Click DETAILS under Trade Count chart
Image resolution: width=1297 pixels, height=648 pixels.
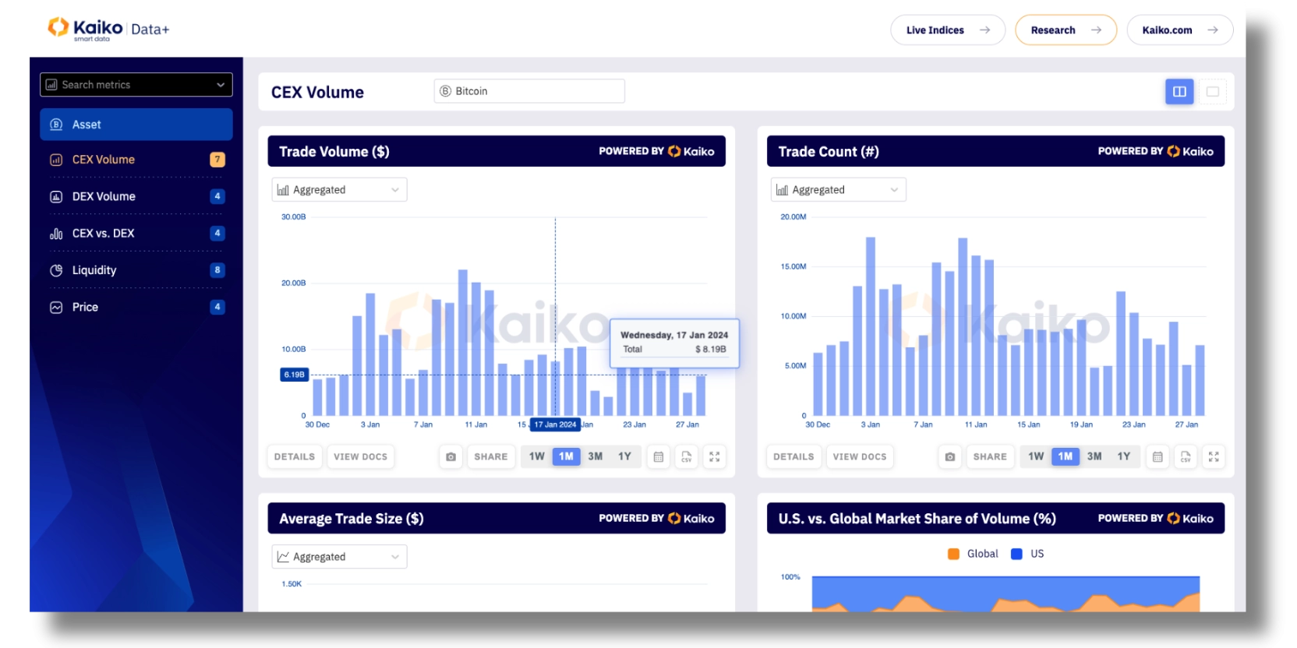(x=793, y=456)
